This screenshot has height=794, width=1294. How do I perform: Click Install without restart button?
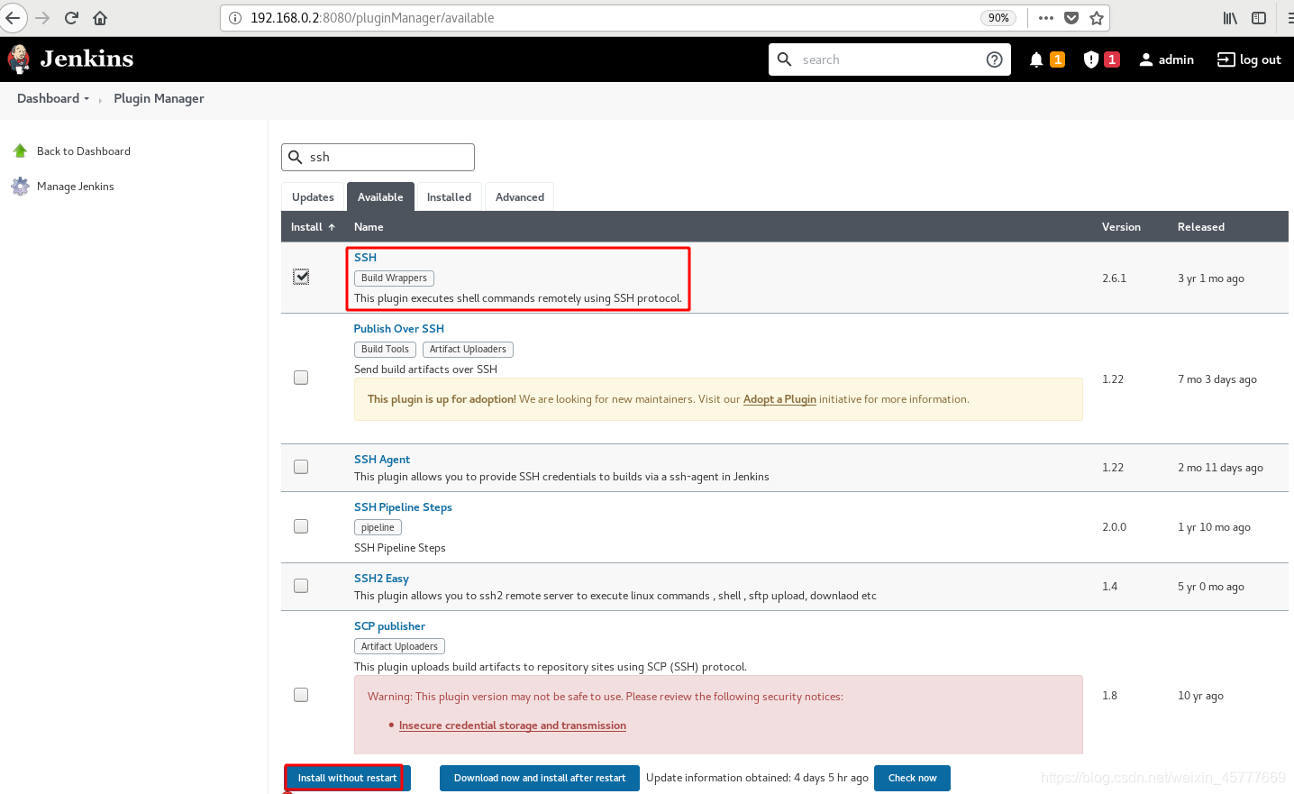point(347,778)
